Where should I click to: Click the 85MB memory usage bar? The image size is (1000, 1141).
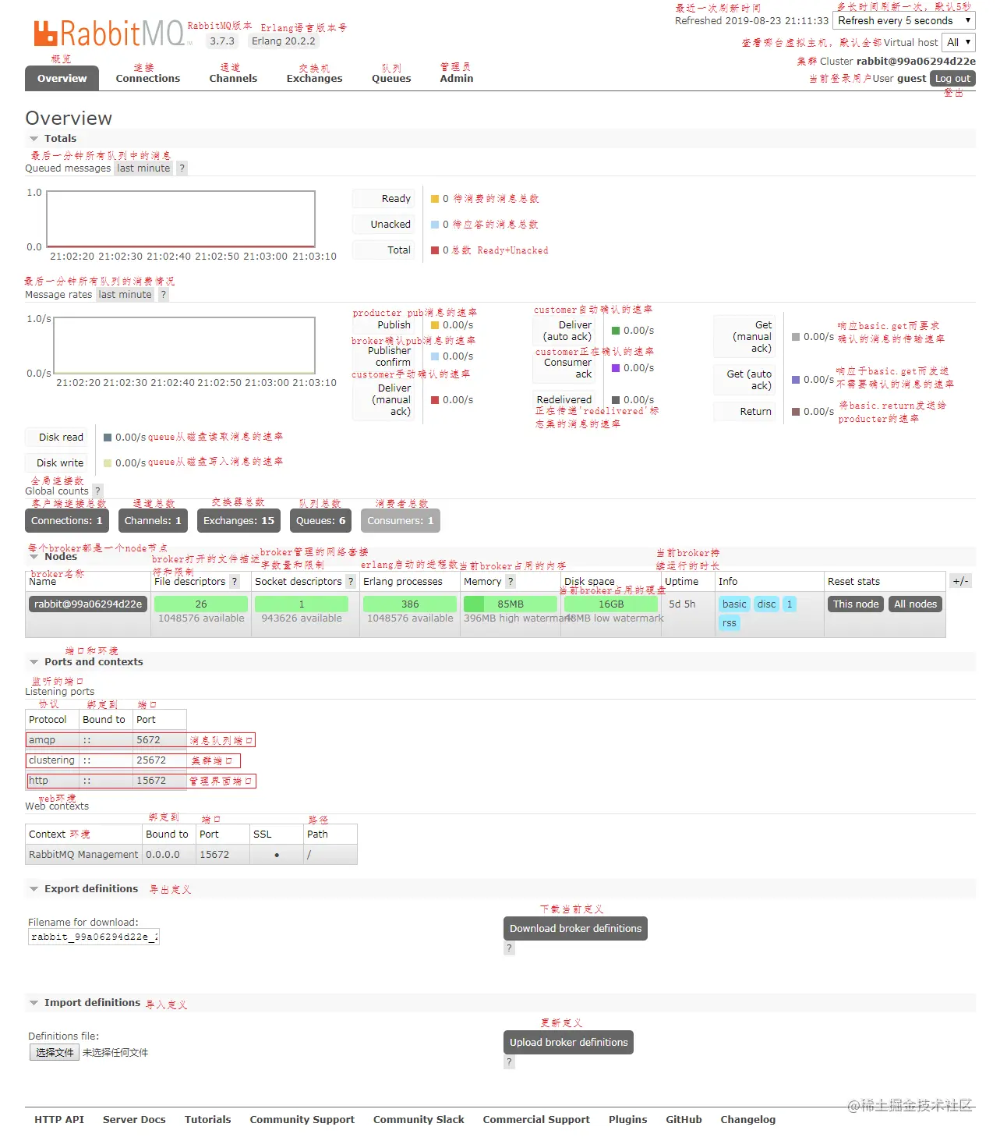511,604
